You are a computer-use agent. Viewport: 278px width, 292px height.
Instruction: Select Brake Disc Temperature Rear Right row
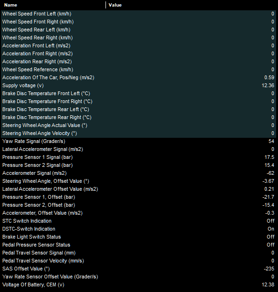pos(139,117)
